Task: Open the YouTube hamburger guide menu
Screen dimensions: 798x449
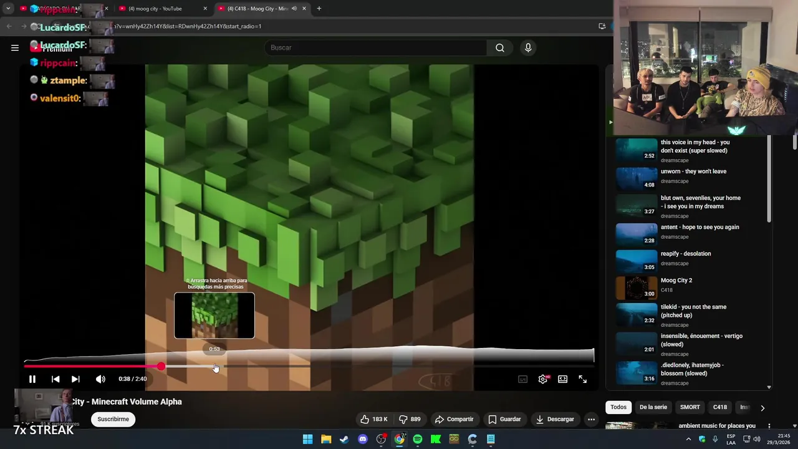Action: coord(15,47)
